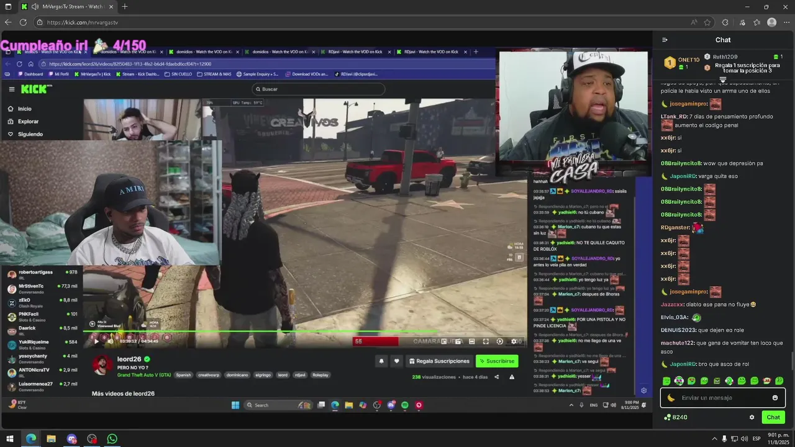795x447 pixels.
Task: Focus the Enviar un mensaje field
Action: 723,398
